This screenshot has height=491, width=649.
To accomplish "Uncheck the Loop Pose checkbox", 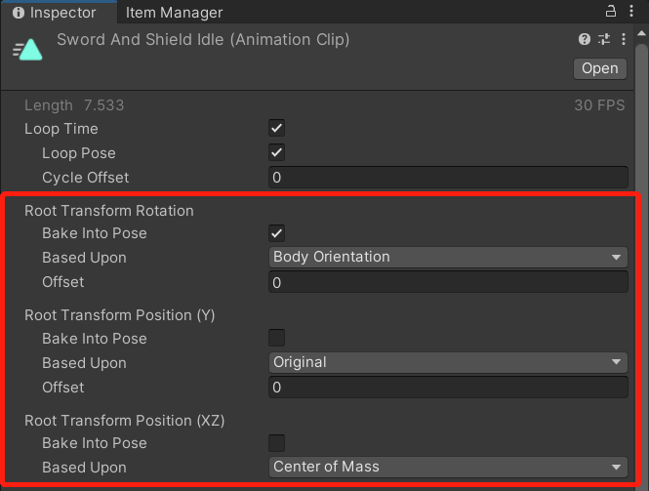I will point(276,152).
